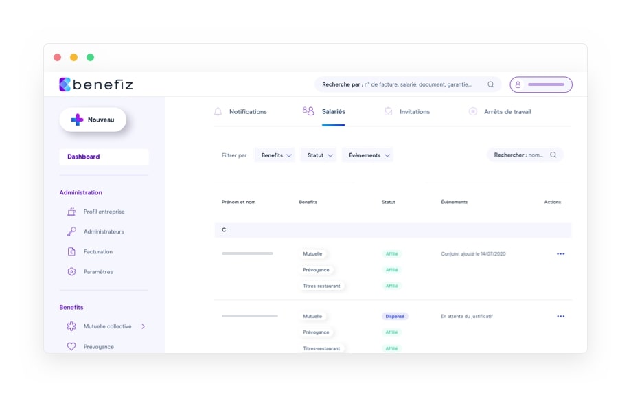Click the Prévoyance heart icon

point(71,346)
